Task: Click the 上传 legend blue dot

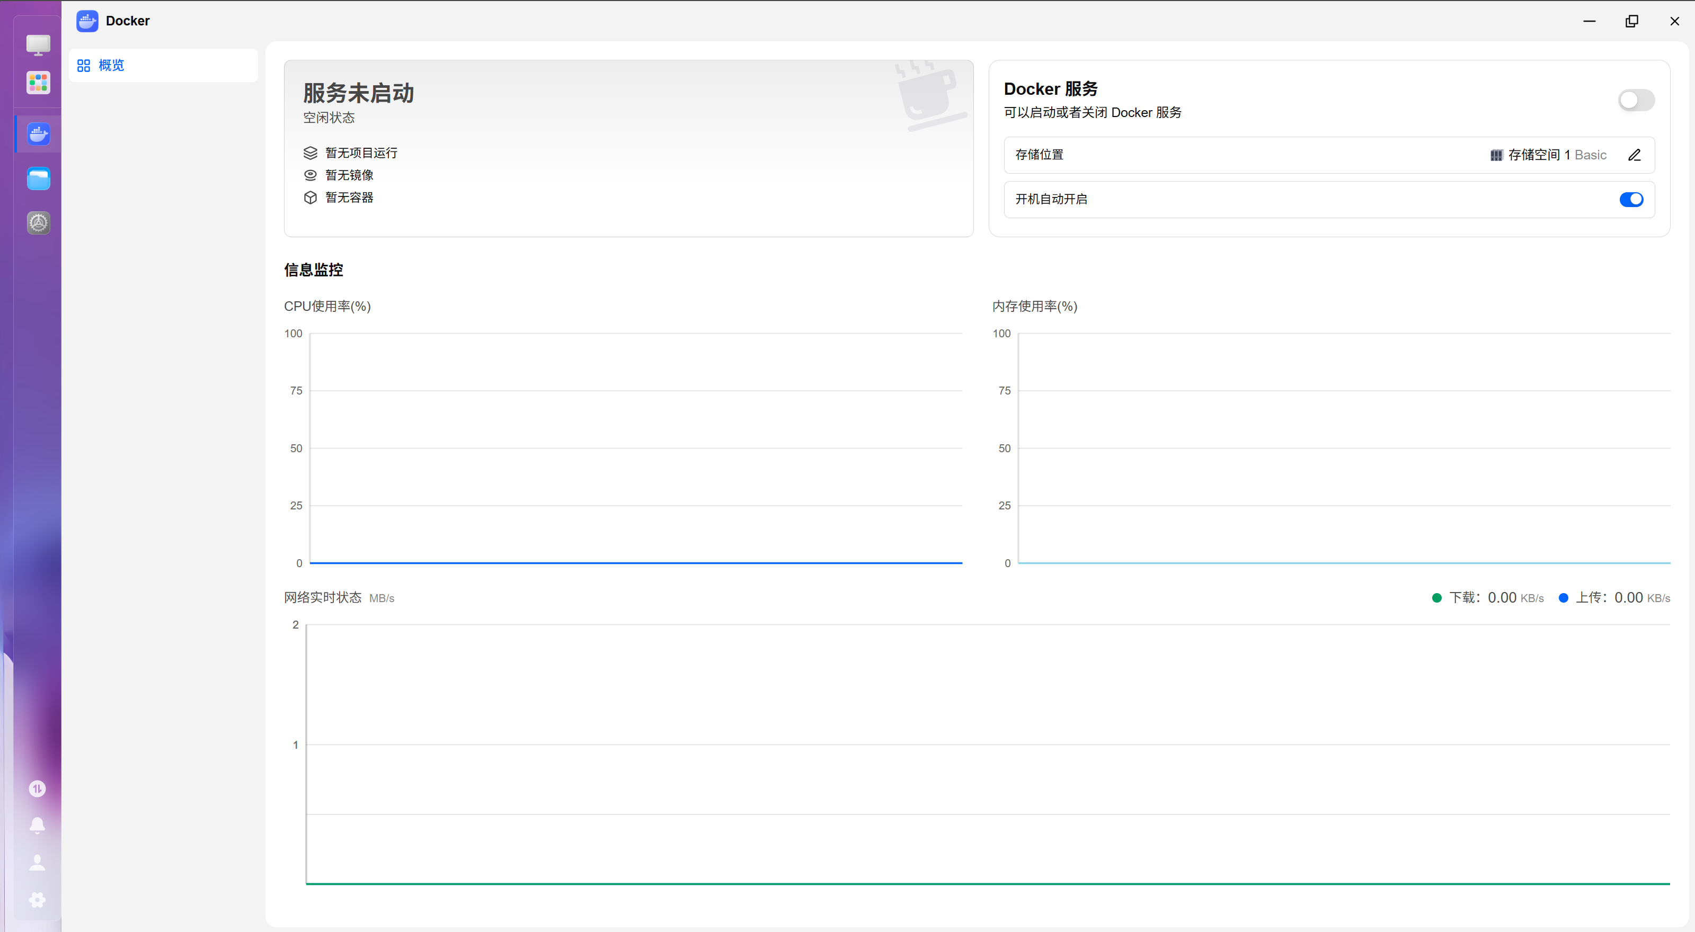Action: tap(1564, 598)
